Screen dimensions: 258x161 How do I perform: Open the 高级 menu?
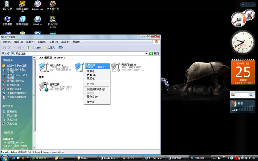pos(65,42)
